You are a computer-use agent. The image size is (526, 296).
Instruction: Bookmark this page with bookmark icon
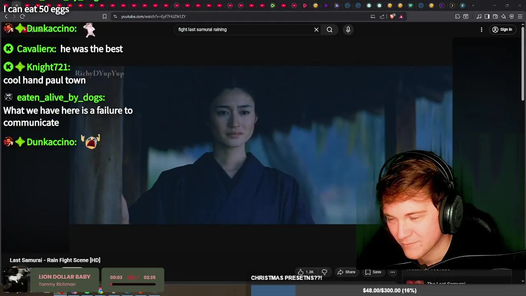tap(104, 16)
